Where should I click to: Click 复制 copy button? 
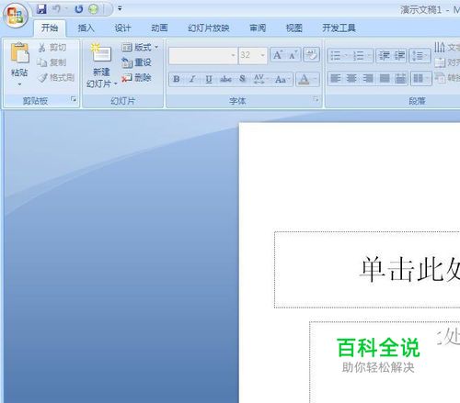tap(52, 62)
